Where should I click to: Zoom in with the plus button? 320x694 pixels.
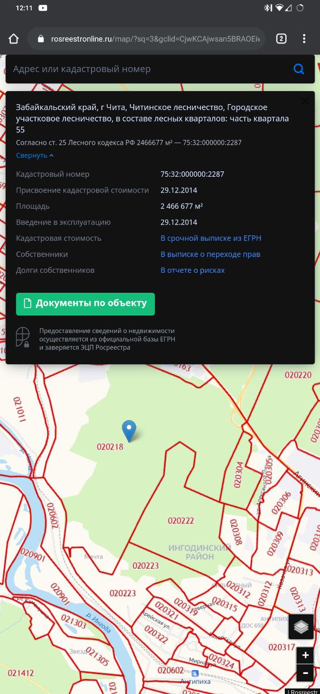click(x=305, y=656)
